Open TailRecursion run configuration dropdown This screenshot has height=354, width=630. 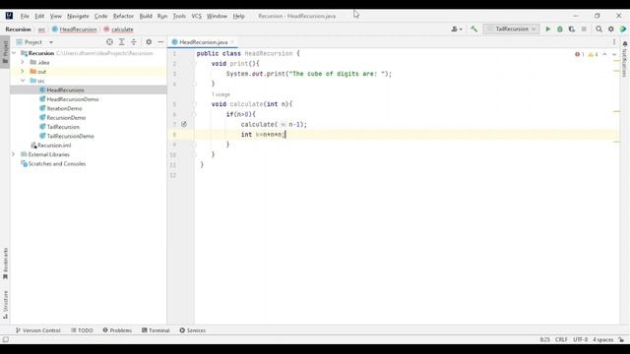[511, 29]
